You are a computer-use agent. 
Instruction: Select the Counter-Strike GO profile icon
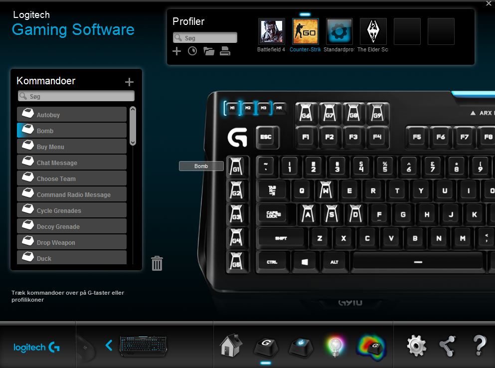[305, 31]
